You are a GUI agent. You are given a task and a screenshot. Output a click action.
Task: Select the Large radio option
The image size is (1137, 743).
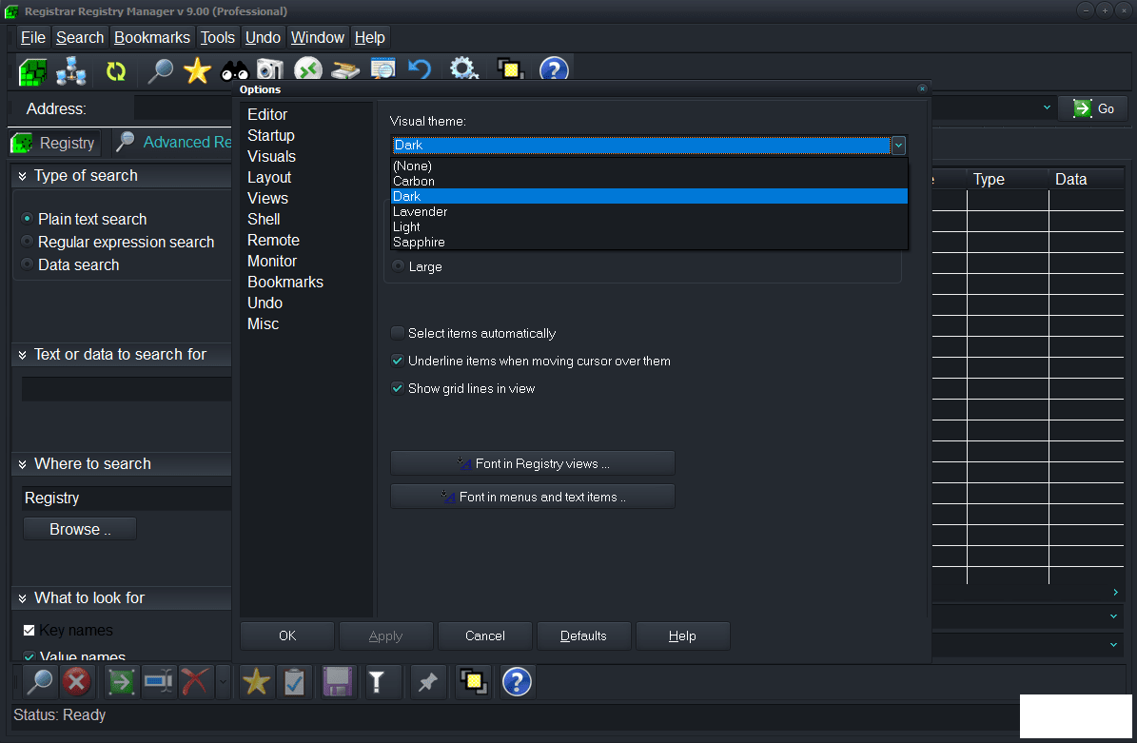pyautogui.click(x=398, y=266)
